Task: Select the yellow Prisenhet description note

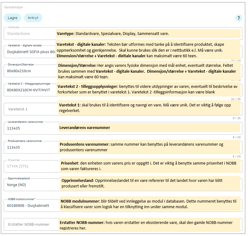Action: tap(150, 166)
